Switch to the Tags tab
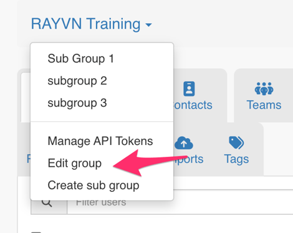The image size is (293, 233). coord(236,159)
